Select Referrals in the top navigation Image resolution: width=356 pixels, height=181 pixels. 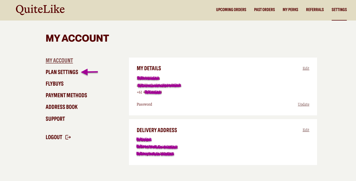[x=315, y=10]
